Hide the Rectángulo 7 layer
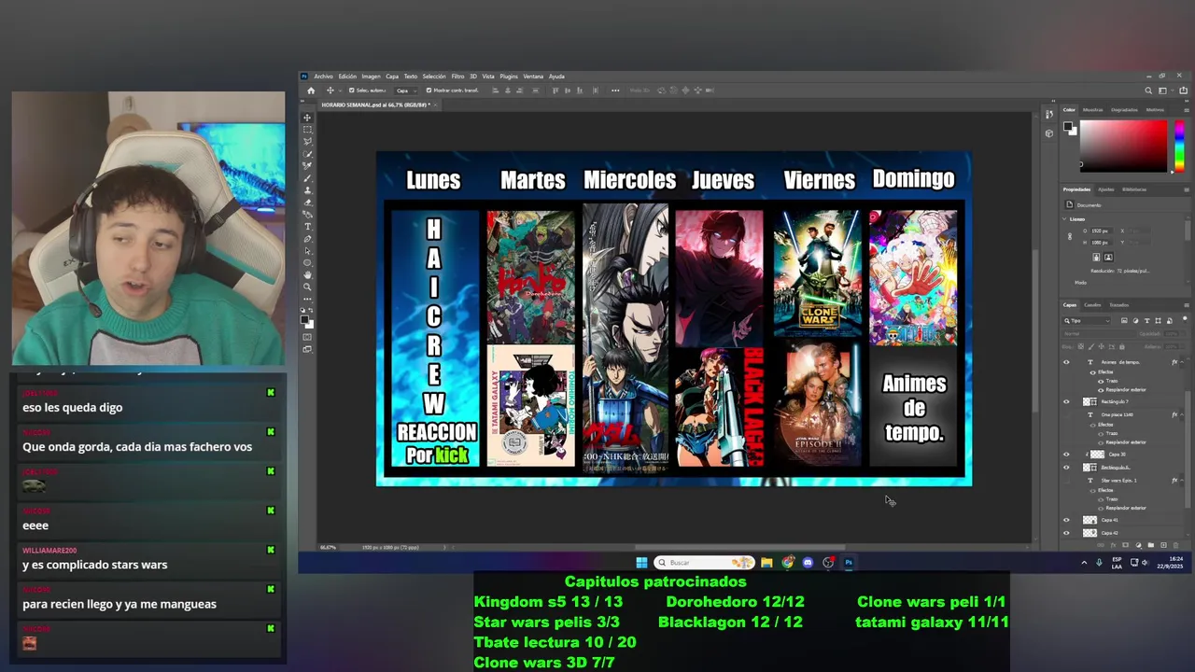This screenshot has height=672, width=1195. point(1066,401)
